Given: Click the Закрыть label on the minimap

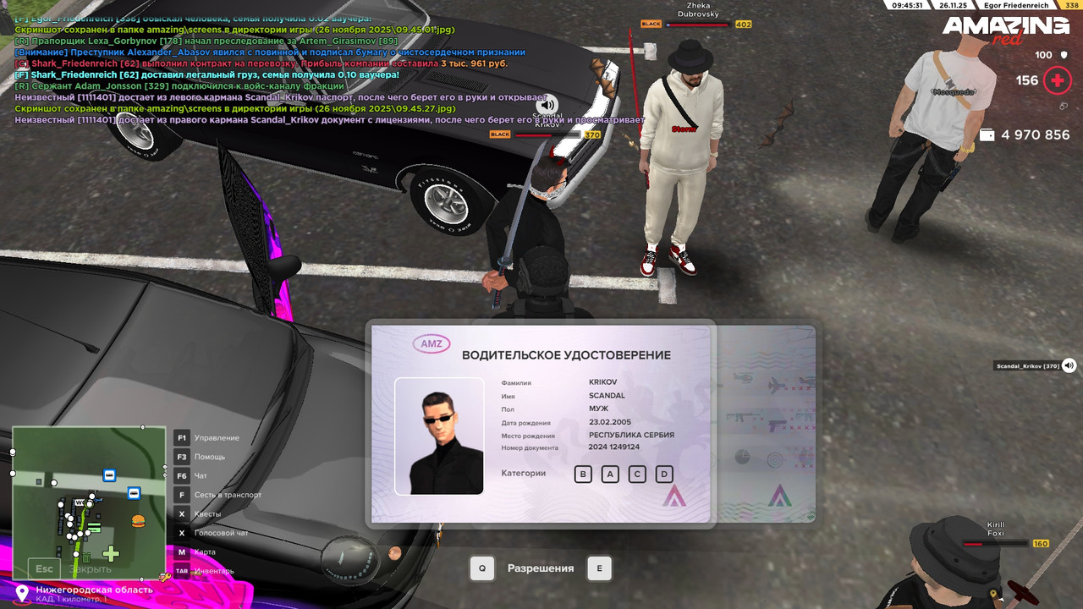Looking at the screenshot, I should pos(90,569).
